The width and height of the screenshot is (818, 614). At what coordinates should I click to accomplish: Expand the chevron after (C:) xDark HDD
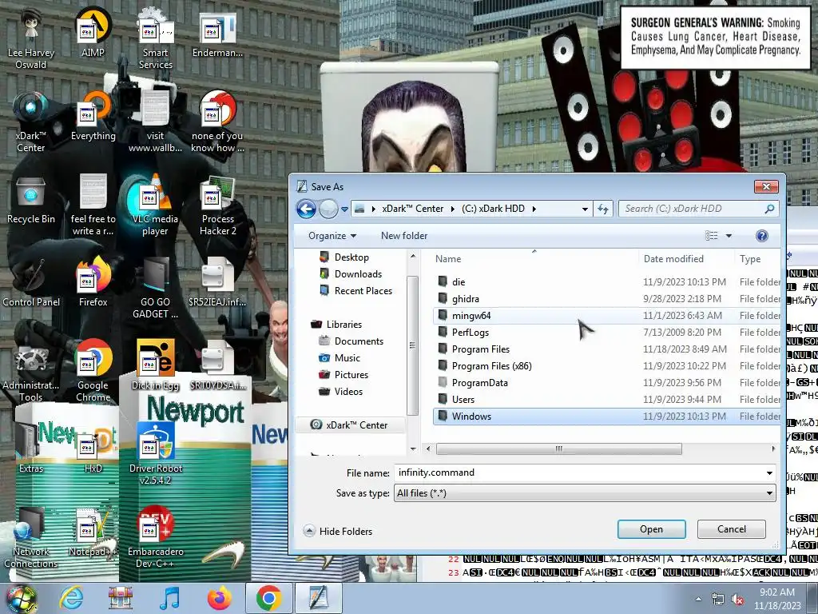(x=534, y=209)
